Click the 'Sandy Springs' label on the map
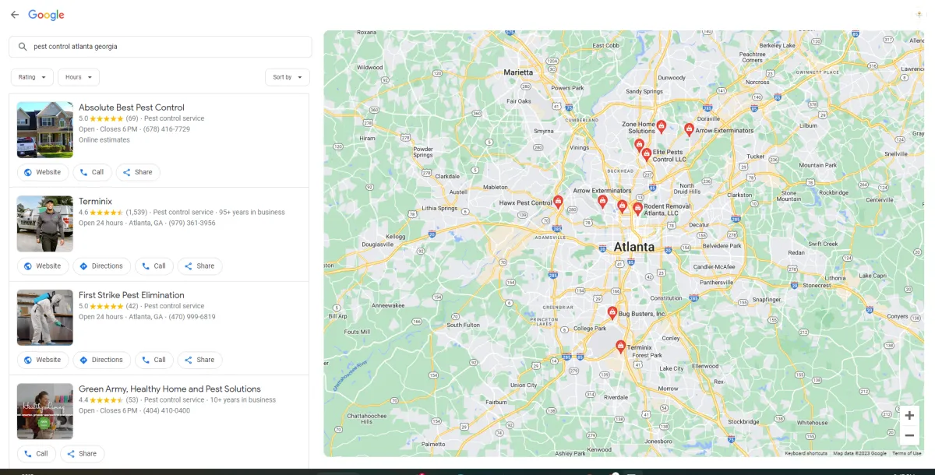Viewport: 935px width, 475px height. pyautogui.click(x=644, y=91)
